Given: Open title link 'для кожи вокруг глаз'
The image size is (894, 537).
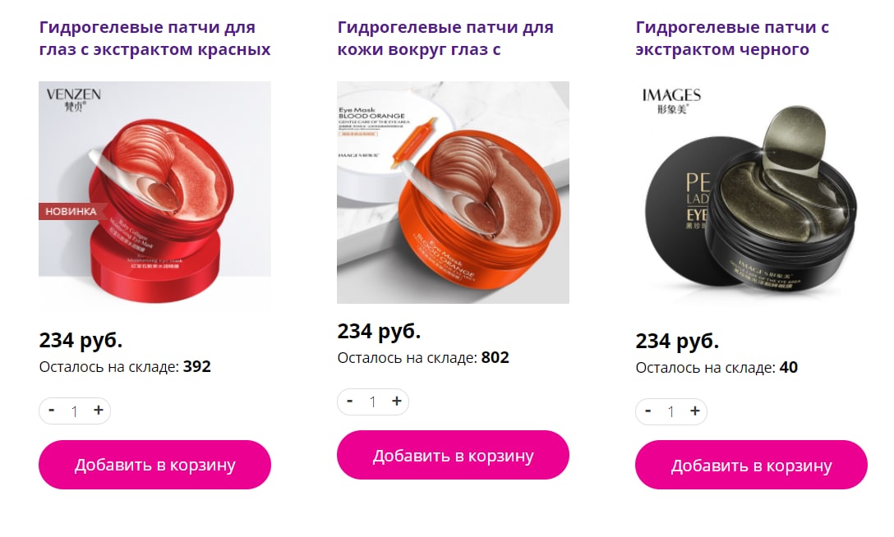Looking at the screenshot, I should click(x=445, y=38).
